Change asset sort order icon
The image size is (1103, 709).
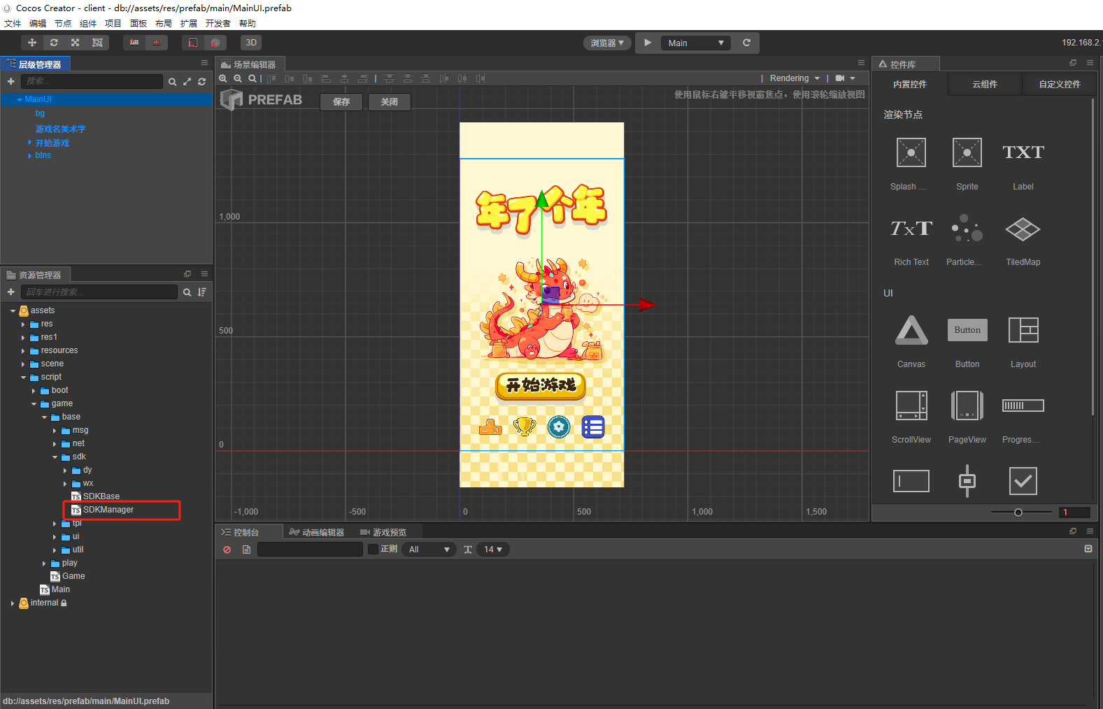(x=201, y=292)
